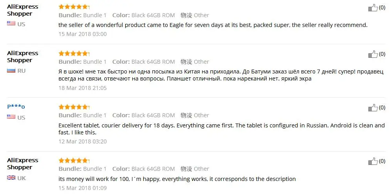Mark the UK shopper's review as helpful
390x195 pixels.
(373, 161)
